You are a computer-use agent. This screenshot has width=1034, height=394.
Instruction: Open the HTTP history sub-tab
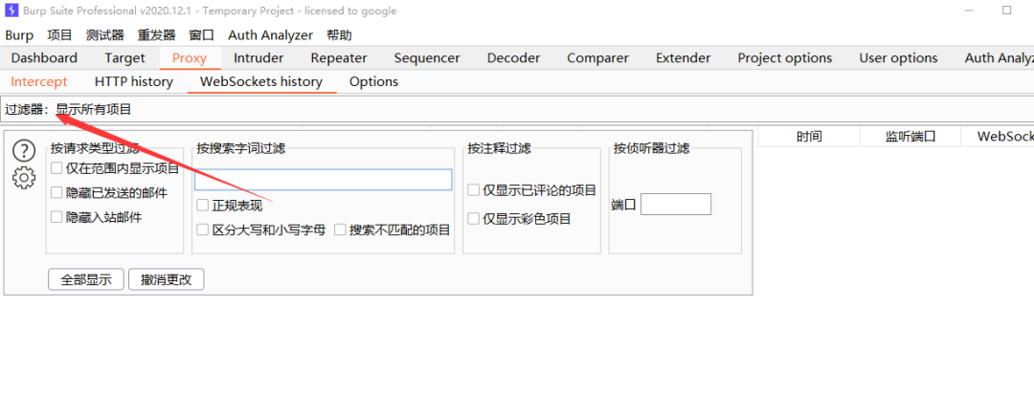134,81
